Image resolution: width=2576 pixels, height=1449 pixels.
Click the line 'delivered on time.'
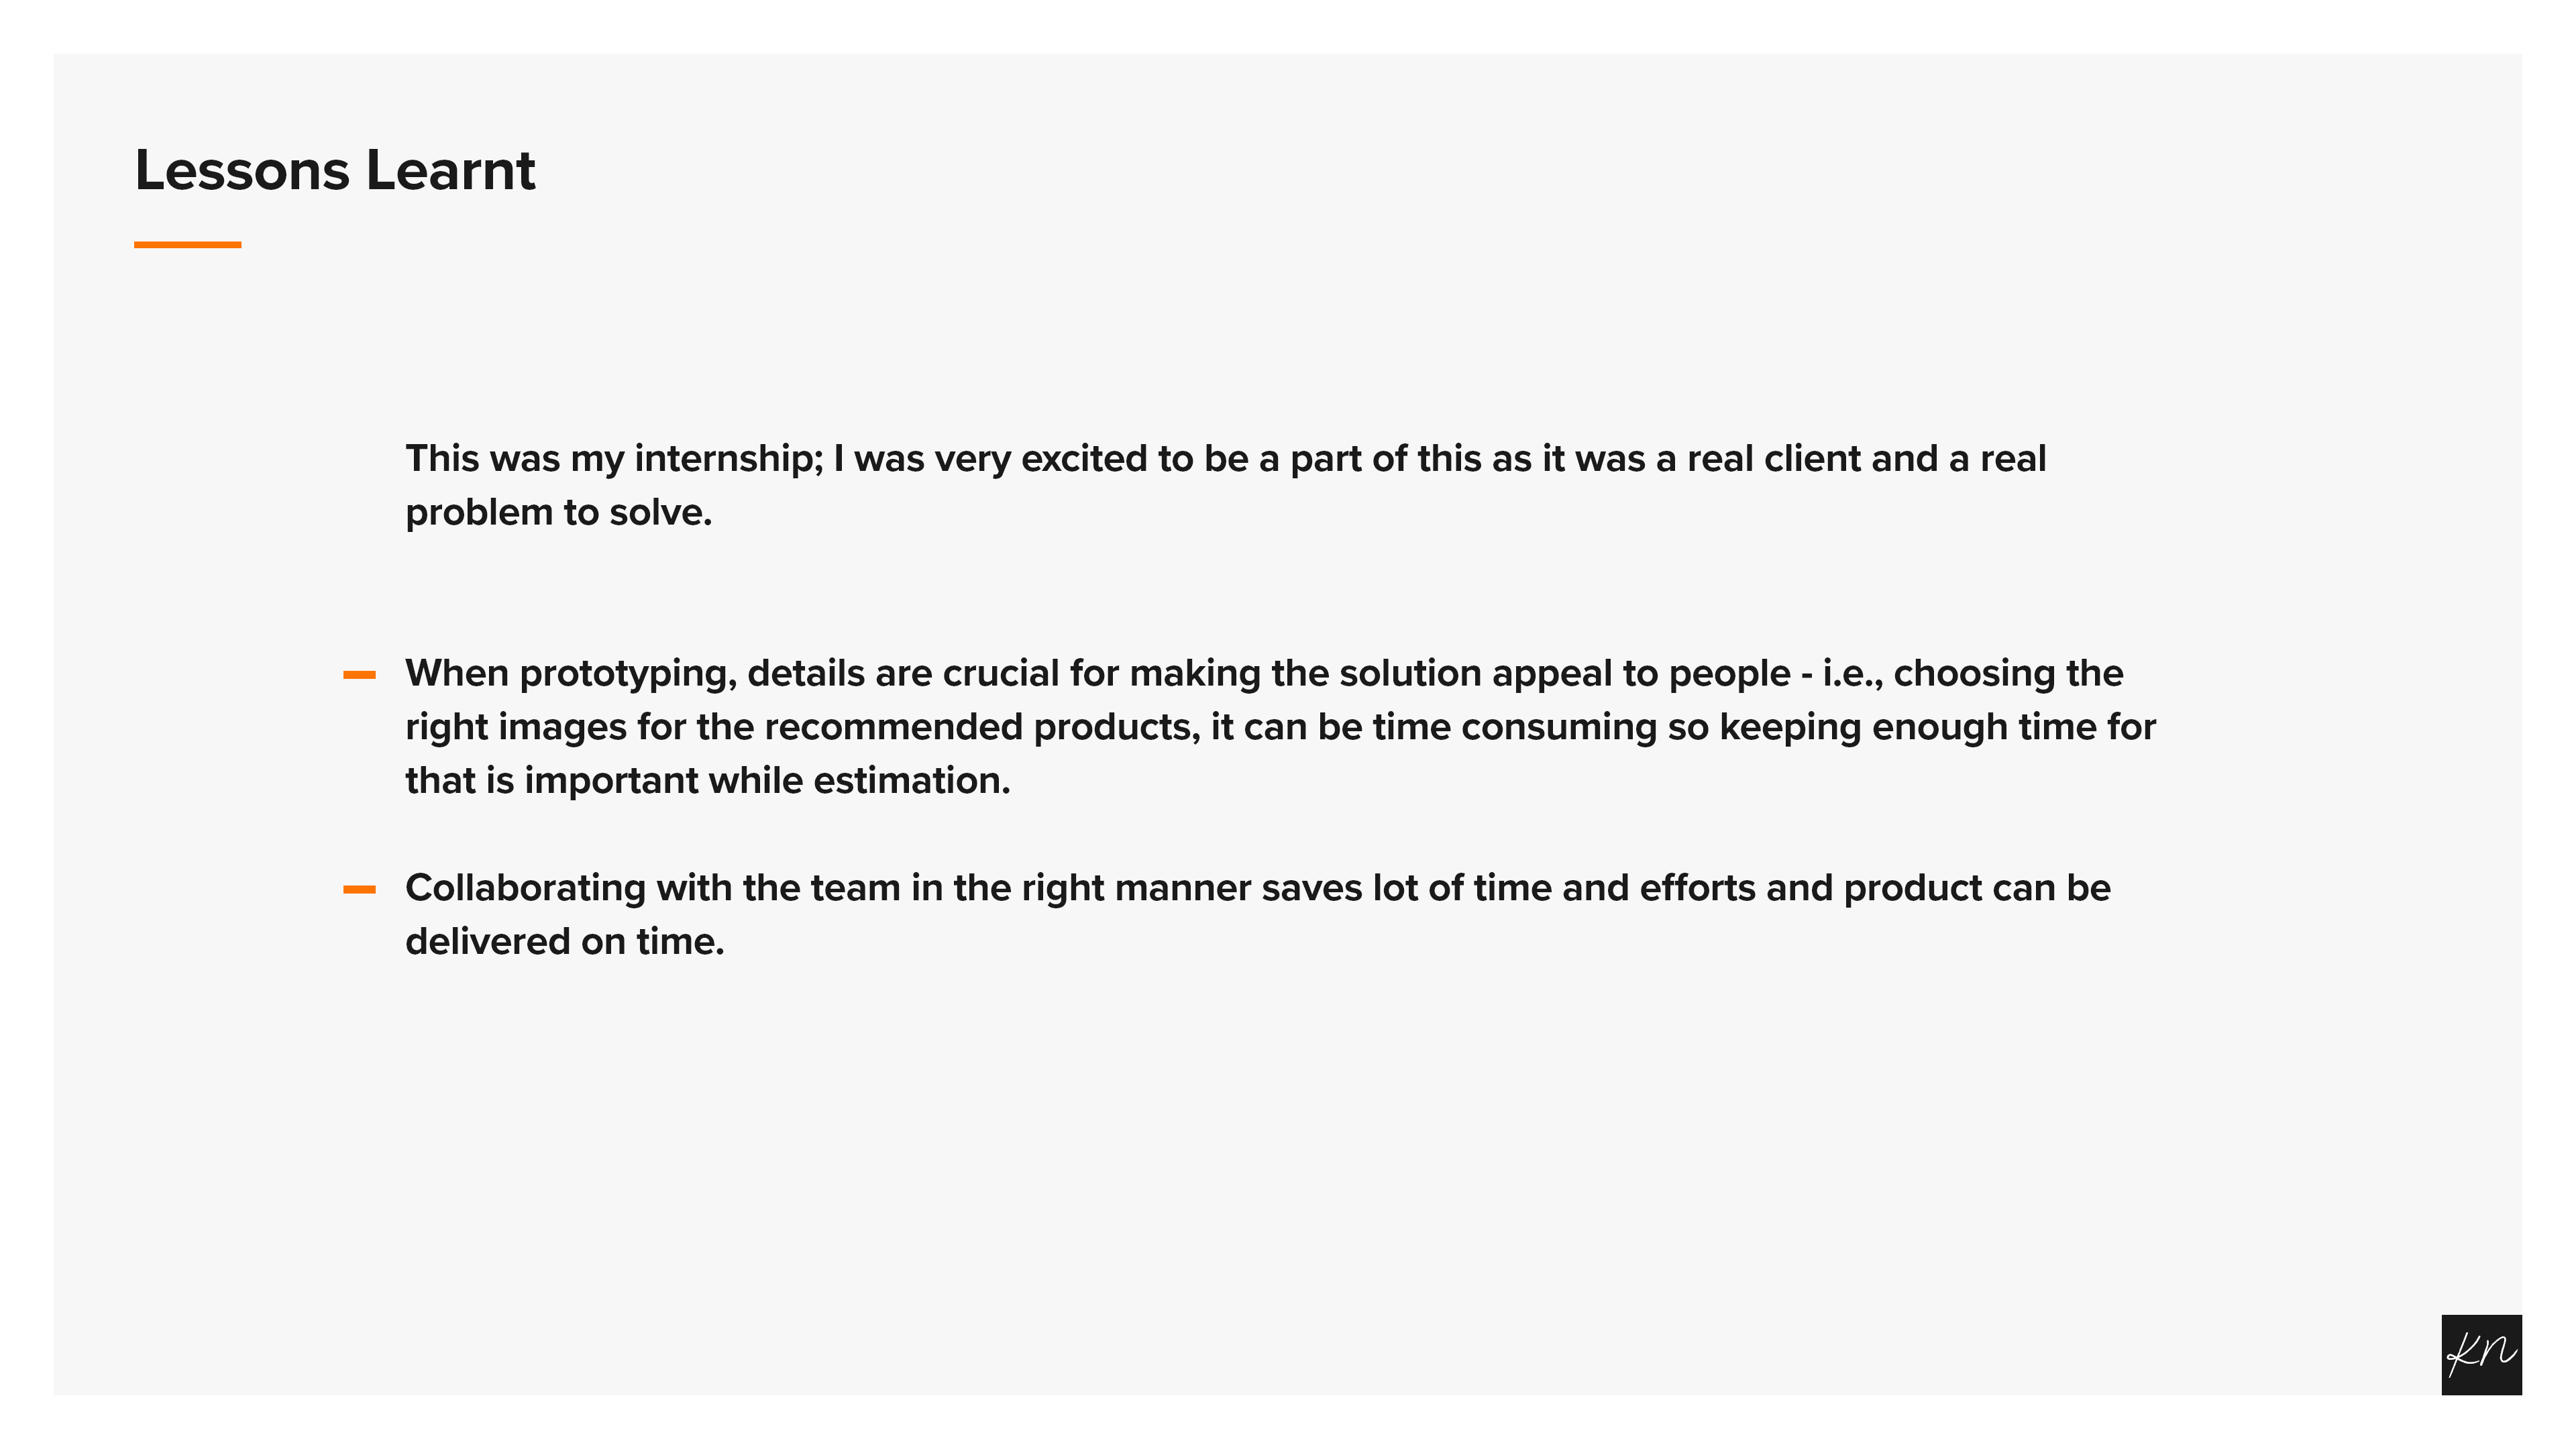(564, 941)
